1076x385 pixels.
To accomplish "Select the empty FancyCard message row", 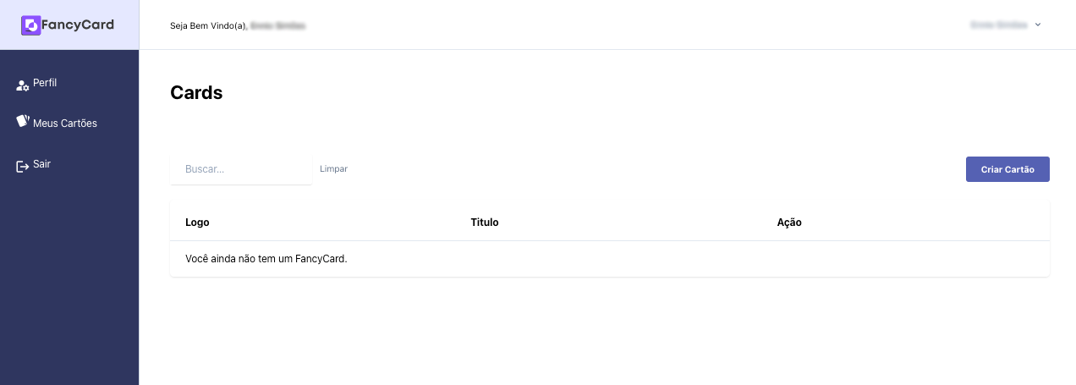I will (266, 259).
